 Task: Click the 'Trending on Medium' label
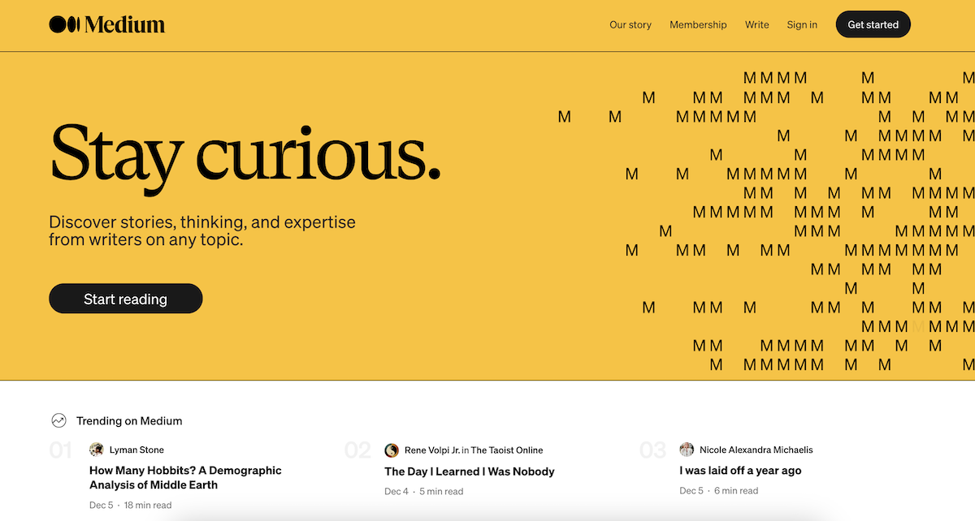[x=128, y=420]
